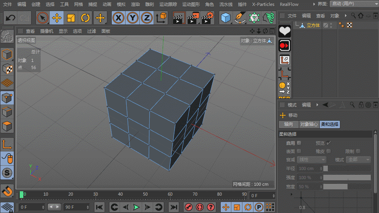Click the 半径 100 cm field
The image size is (379, 213).
(x=310, y=168)
